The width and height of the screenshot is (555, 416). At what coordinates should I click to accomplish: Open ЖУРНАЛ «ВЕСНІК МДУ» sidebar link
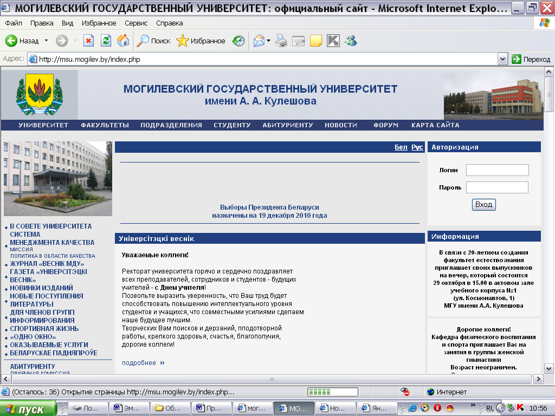click(47, 264)
